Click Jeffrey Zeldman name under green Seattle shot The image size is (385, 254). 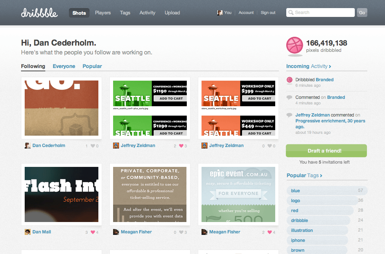click(x=138, y=146)
